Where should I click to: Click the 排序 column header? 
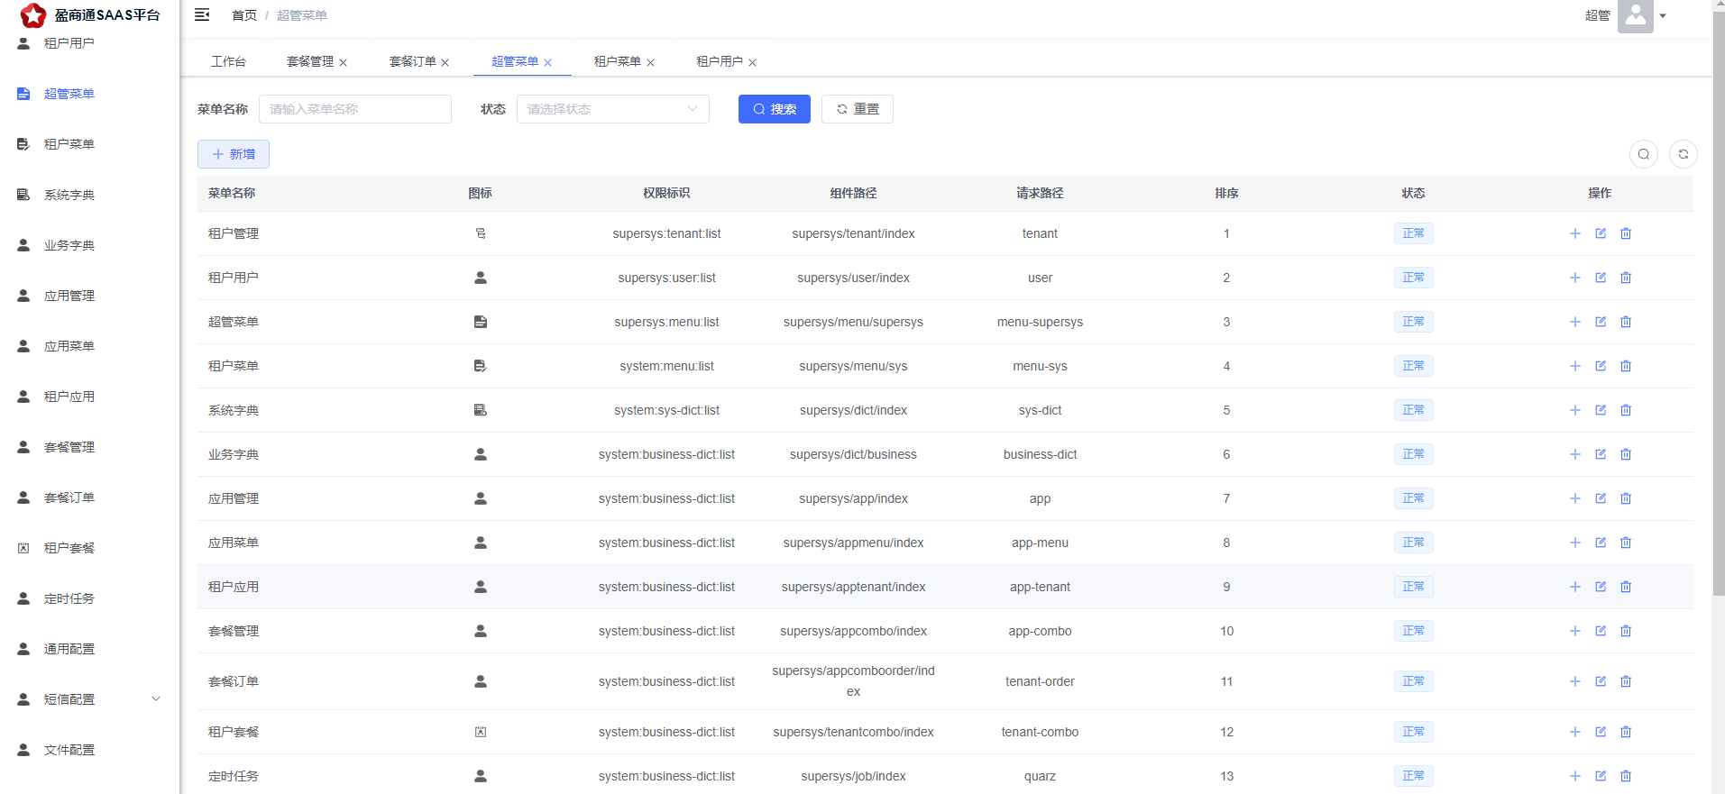[x=1226, y=193]
